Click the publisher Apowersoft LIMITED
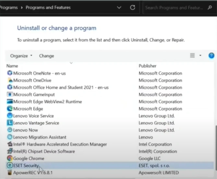The width and height of the screenshot is (217, 179). (x=159, y=173)
